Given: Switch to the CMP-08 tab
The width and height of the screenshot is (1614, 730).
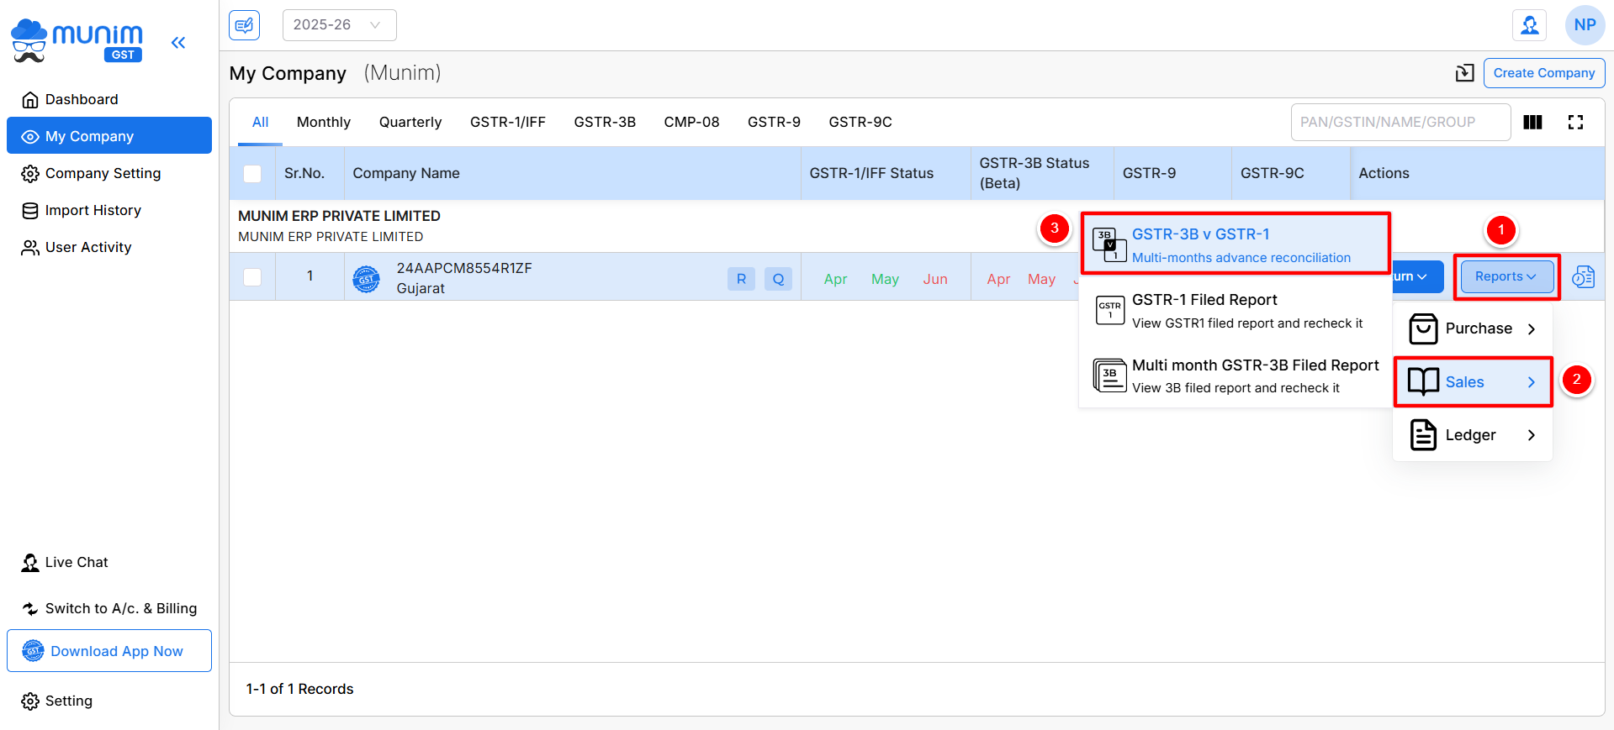Looking at the screenshot, I should pos(691,123).
